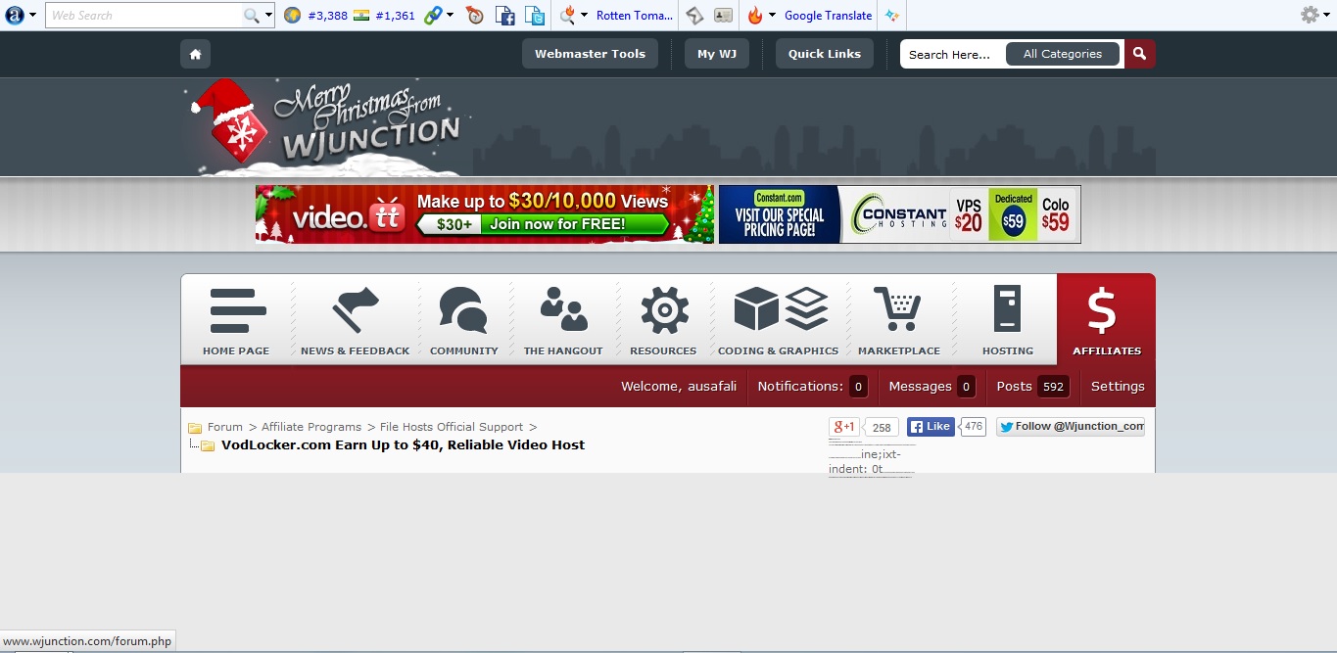Follow @Wjunction_com on Twitter
The height and width of the screenshot is (653, 1337).
tap(1070, 427)
